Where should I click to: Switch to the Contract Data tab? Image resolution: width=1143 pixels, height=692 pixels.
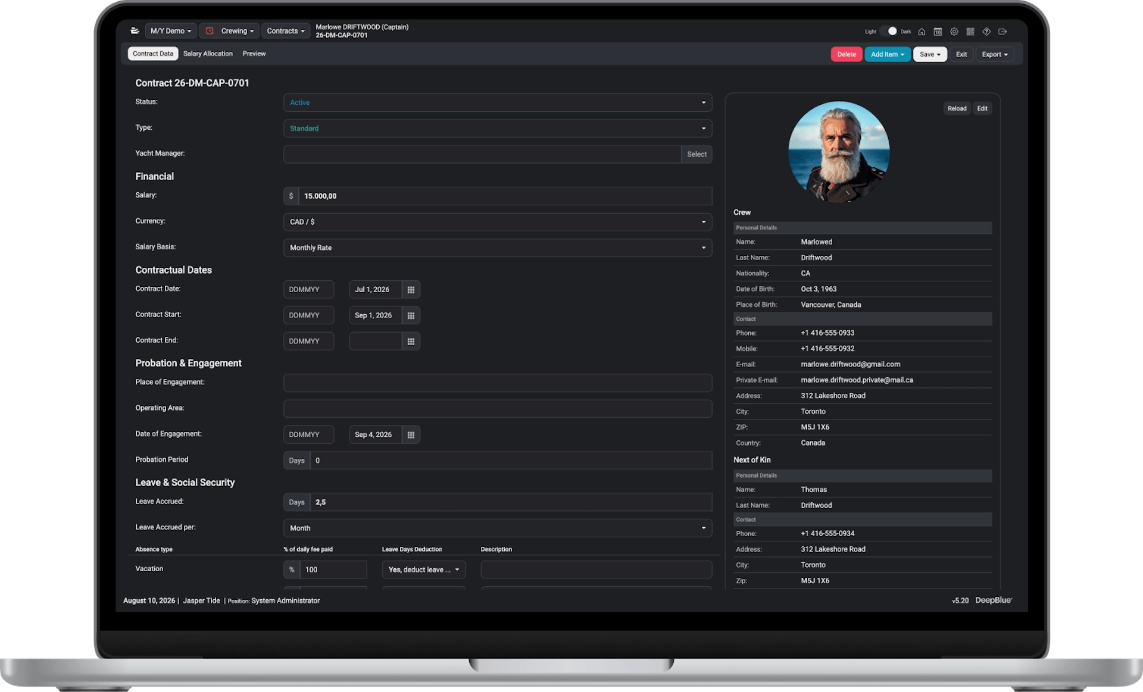(x=153, y=54)
